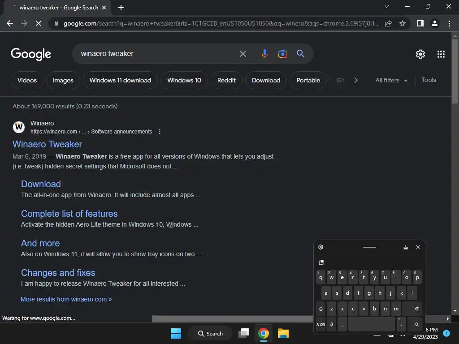Clear the search box with the X icon
This screenshot has width=459, height=344.
[243, 54]
